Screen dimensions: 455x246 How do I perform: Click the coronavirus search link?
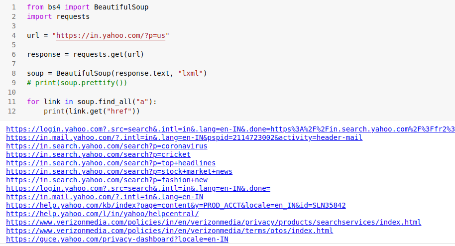click(x=107, y=146)
